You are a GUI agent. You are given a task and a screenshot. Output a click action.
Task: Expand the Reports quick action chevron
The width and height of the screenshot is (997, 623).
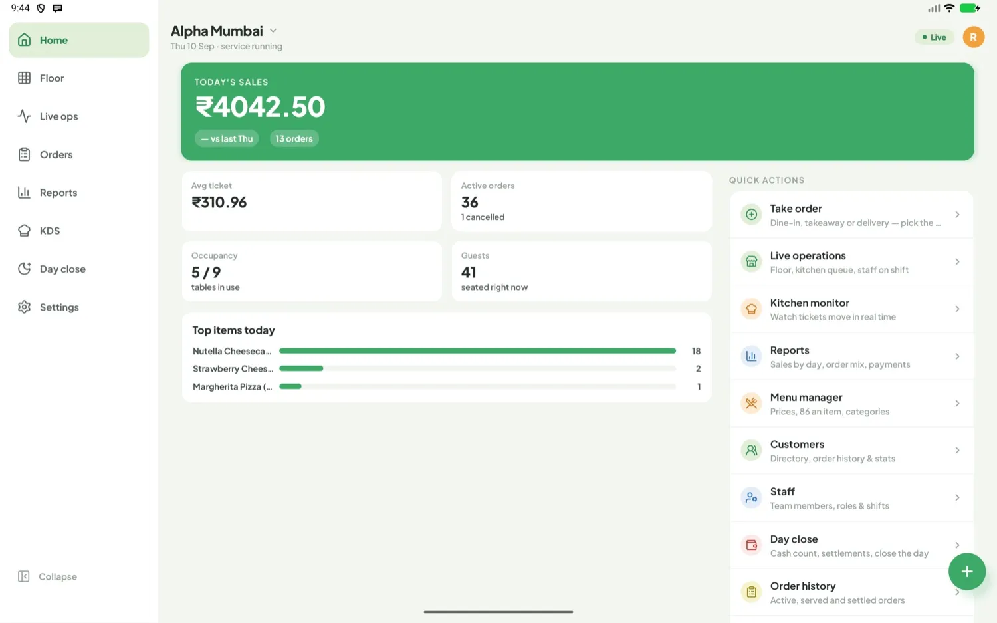pyautogui.click(x=957, y=356)
